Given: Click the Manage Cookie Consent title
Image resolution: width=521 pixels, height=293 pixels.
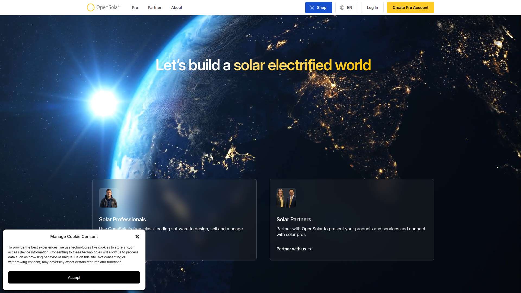Looking at the screenshot, I should (74, 237).
